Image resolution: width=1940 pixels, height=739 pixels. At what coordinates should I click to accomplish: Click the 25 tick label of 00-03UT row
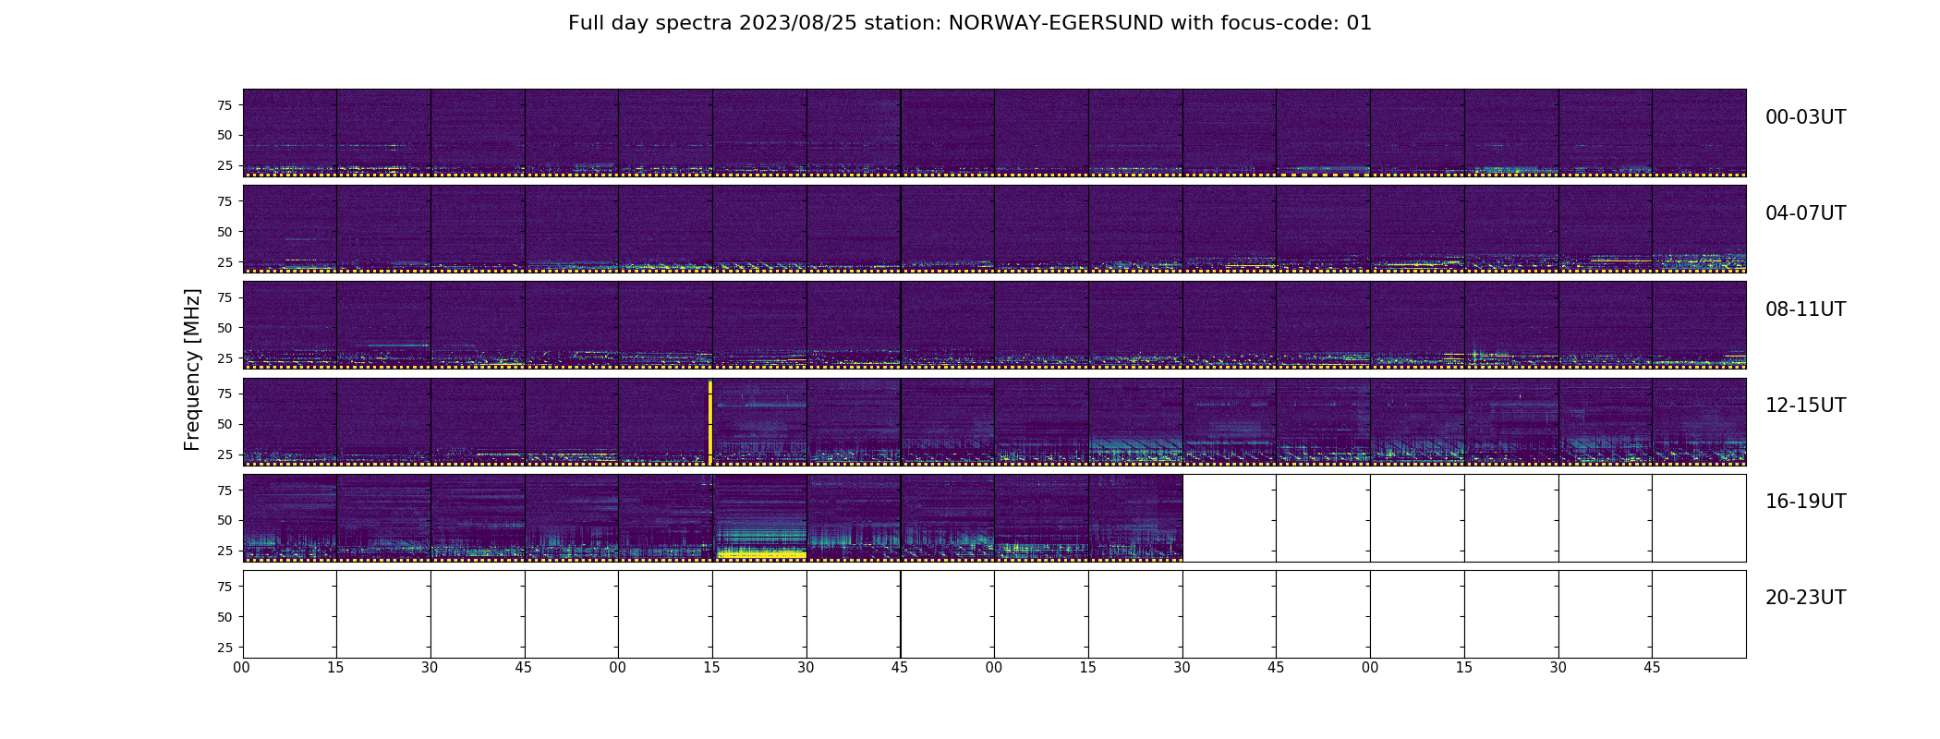point(224,165)
